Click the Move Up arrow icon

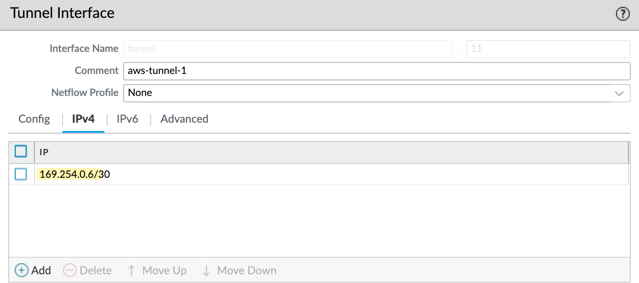pyautogui.click(x=131, y=270)
